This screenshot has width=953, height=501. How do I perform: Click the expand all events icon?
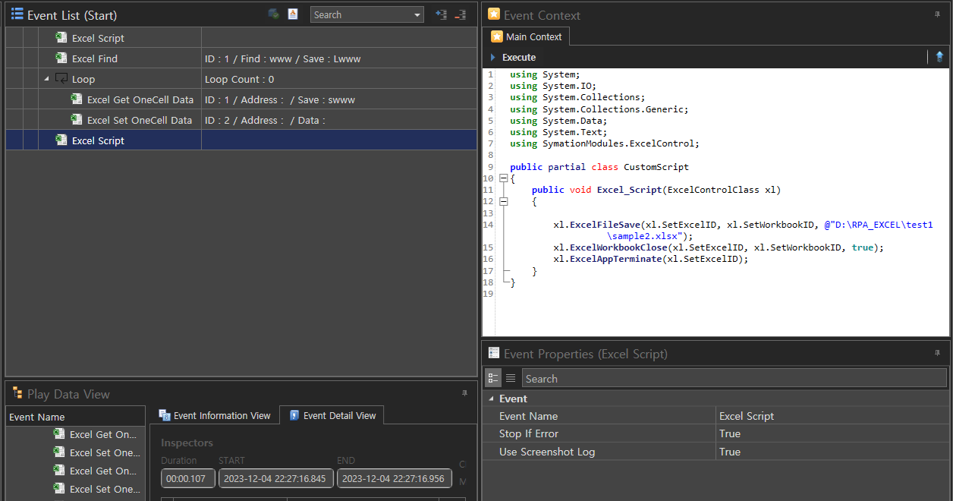(441, 14)
